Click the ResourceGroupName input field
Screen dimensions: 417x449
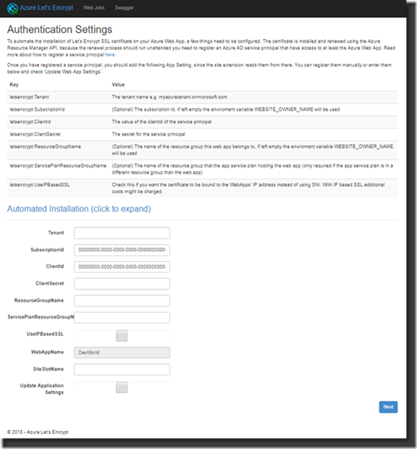[122, 301]
